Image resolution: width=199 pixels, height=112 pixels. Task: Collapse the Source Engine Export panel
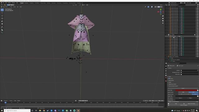(x=173, y=86)
